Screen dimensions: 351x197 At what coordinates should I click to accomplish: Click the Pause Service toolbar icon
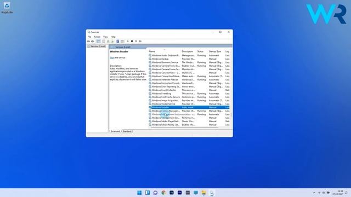coord(136,42)
